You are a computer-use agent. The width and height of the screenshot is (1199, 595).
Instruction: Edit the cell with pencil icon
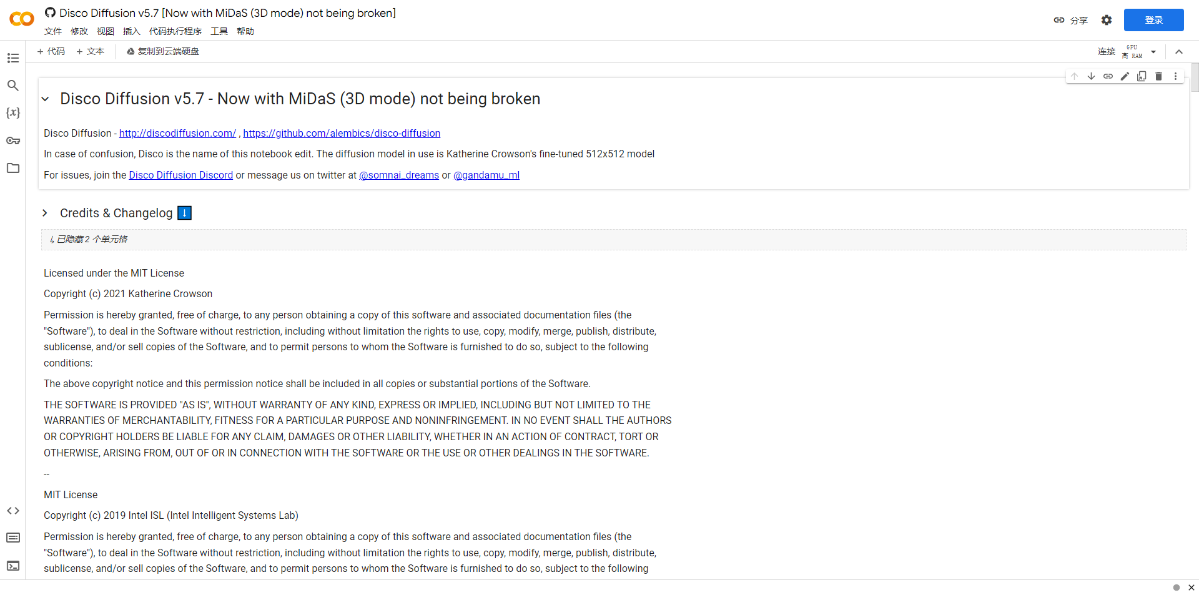point(1125,76)
